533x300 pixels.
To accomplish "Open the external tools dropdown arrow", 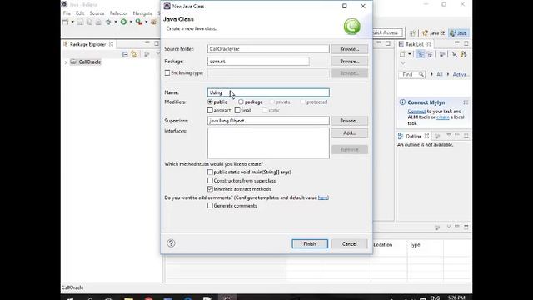I will [x=147, y=22].
